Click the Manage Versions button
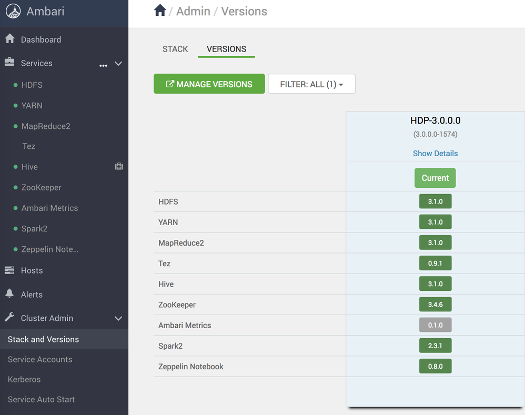Viewport: 525px width, 415px height. tap(209, 84)
